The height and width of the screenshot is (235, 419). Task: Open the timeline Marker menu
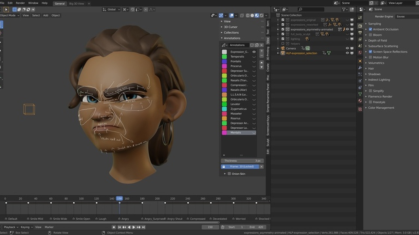49,227
